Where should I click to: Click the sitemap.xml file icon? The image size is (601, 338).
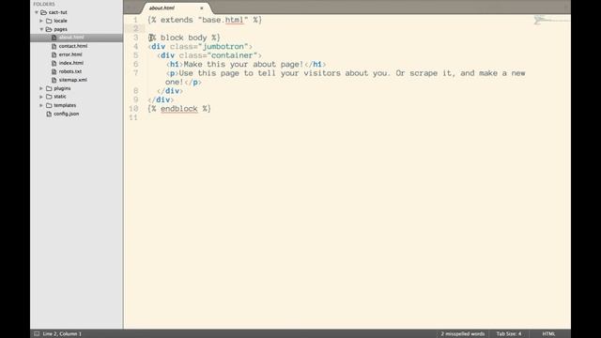pyautogui.click(x=54, y=80)
